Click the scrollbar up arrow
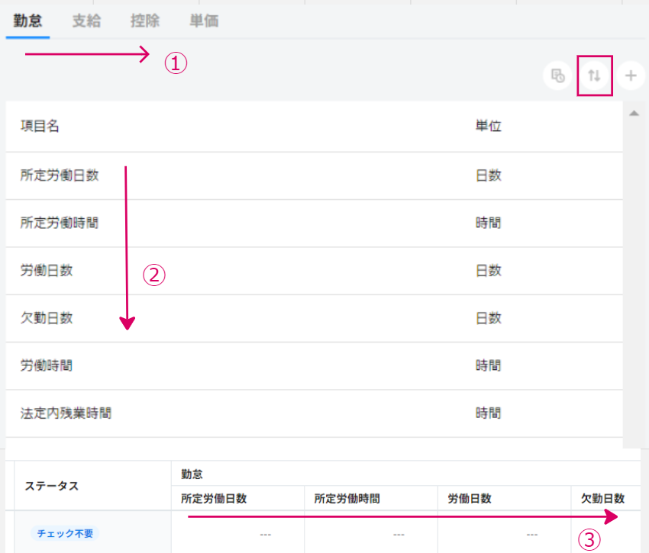The height and width of the screenshot is (553, 649). click(633, 113)
